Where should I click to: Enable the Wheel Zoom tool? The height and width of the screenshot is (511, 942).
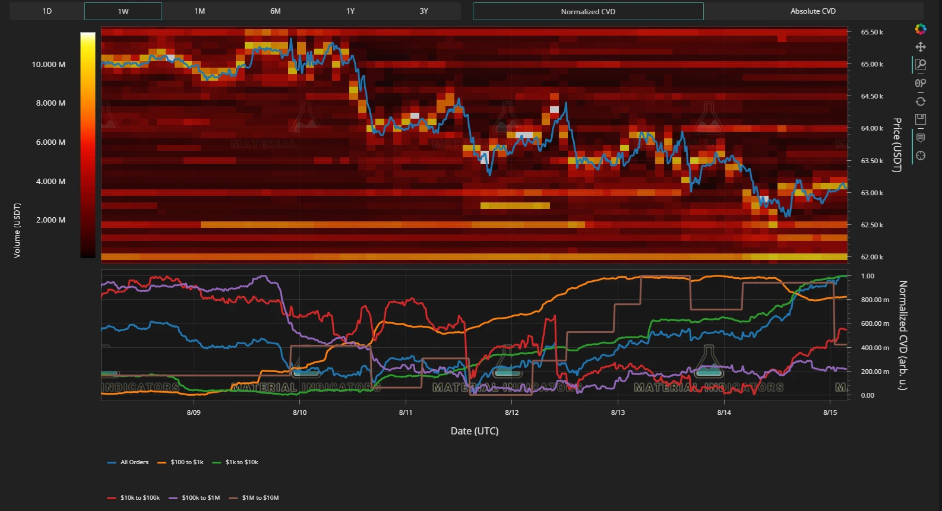[921, 83]
